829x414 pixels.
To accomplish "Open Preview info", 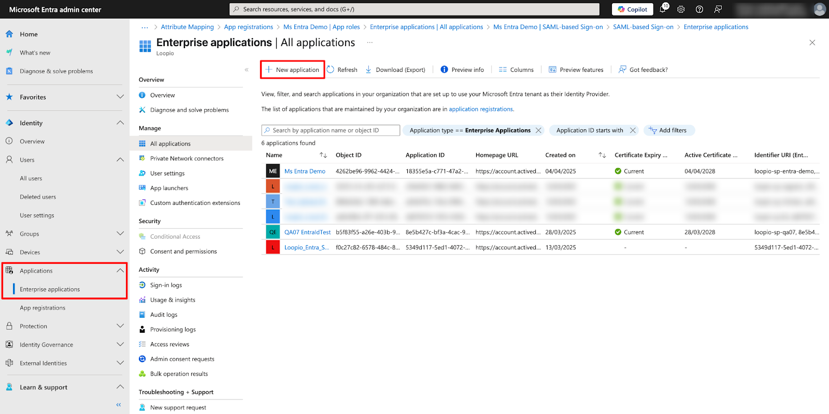I will pos(462,70).
